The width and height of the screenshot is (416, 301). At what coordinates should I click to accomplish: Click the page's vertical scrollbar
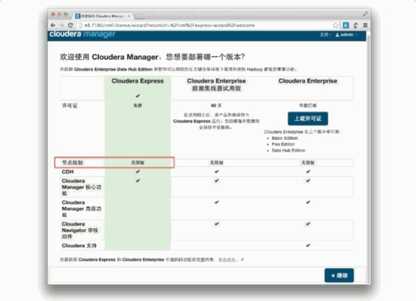(368, 159)
